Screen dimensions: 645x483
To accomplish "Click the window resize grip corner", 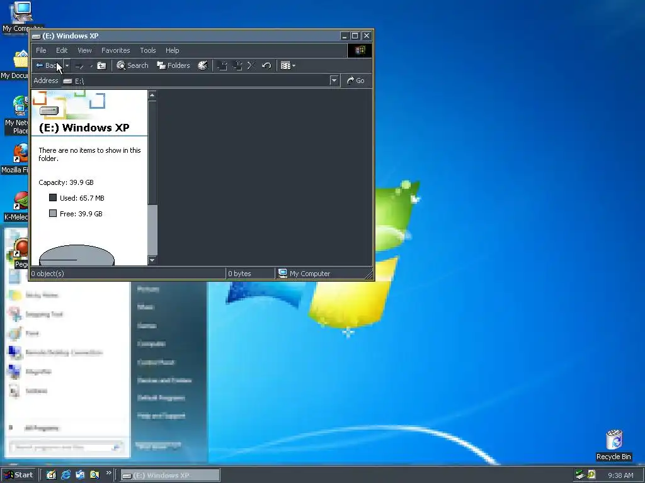I will click(x=368, y=274).
